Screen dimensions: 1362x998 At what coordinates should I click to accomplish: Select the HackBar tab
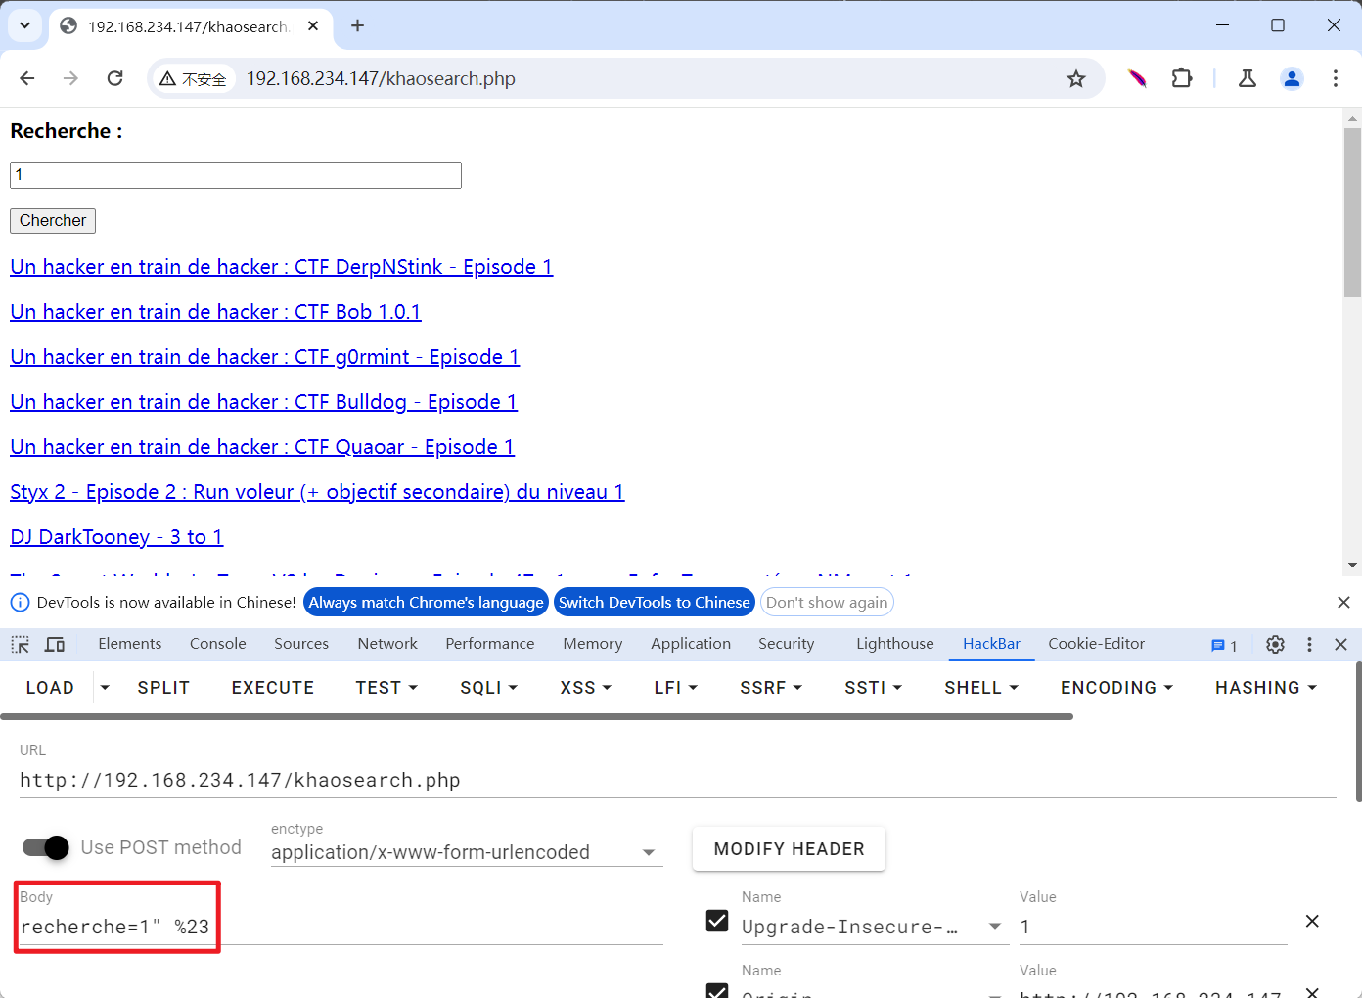[991, 644]
